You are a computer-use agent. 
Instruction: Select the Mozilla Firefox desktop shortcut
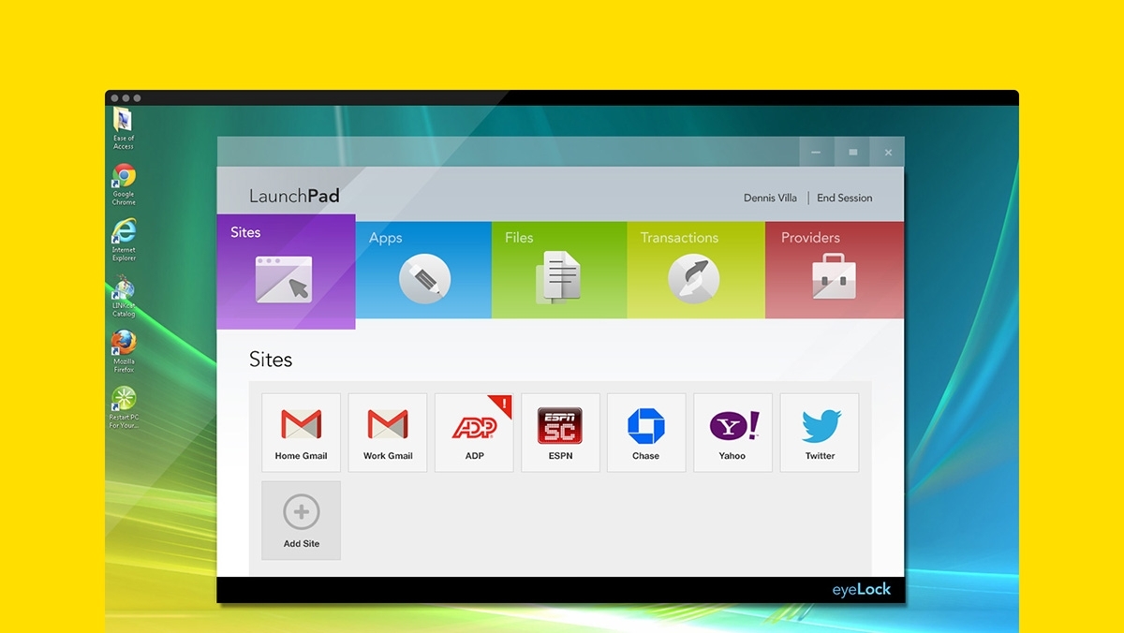[x=124, y=352]
